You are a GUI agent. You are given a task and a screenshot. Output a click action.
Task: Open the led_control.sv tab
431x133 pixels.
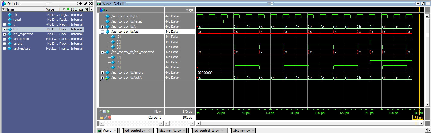(135, 131)
